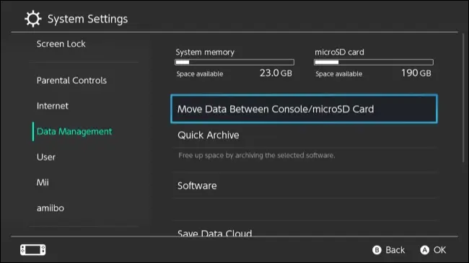Image resolution: width=469 pixels, height=263 pixels.
Task: Select the Data Management sidebar item
Action: (74, 131)
